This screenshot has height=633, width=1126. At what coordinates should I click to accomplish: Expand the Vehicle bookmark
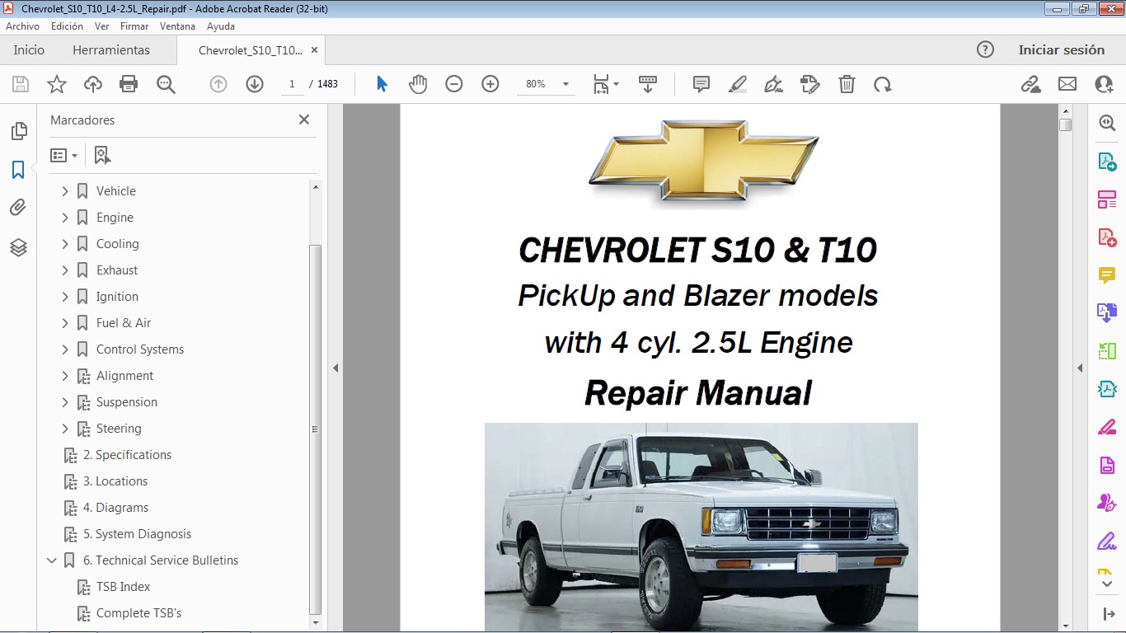[65, 190]
